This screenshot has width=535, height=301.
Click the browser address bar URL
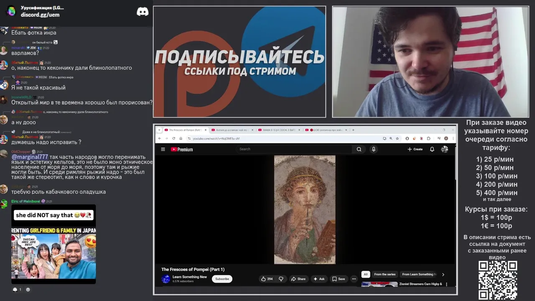[x=216, y=138]
